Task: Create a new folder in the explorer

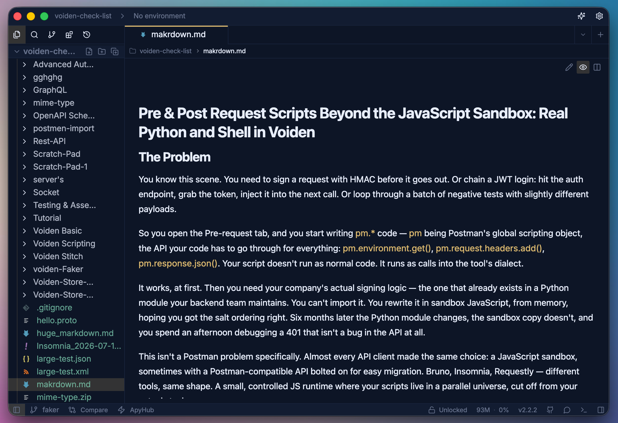Action: [x=102, y=51]
